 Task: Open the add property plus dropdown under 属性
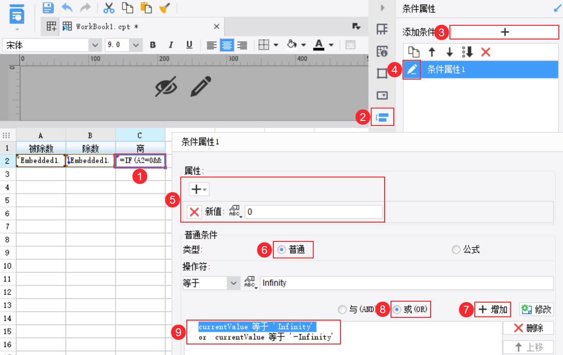tap(199, 189)
